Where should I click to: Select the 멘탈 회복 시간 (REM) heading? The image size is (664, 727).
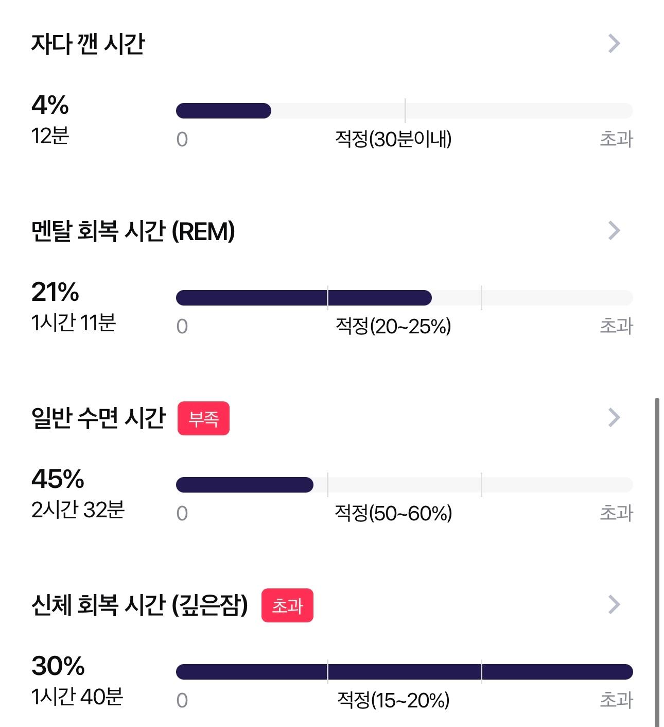click(133, 231)
